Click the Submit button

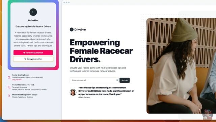(x=125, y=80)
